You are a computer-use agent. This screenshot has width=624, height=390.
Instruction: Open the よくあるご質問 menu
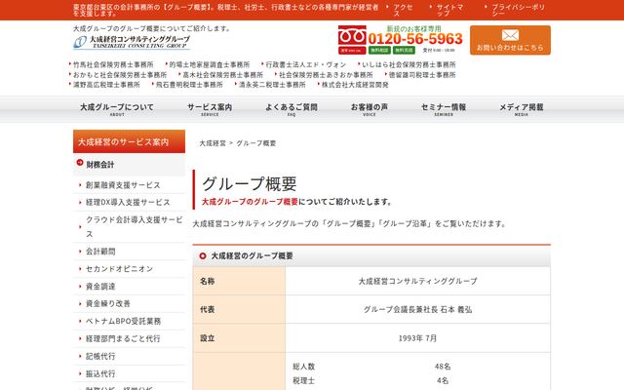click(292, 109)
